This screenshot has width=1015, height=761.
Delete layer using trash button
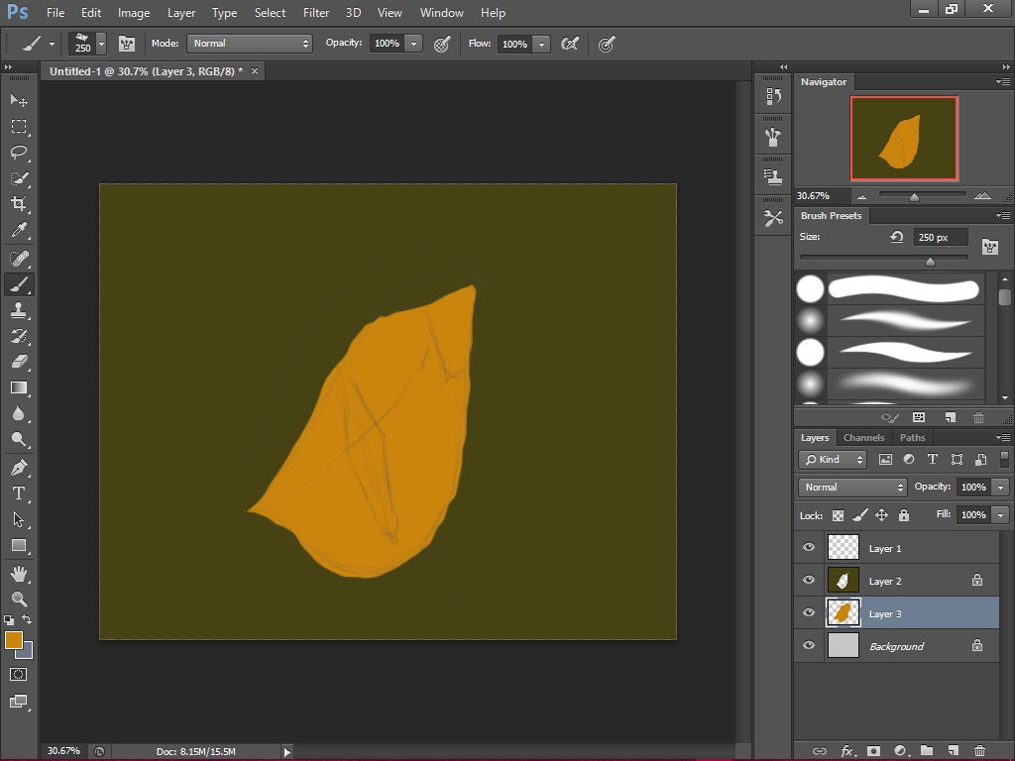click(979, 750)
